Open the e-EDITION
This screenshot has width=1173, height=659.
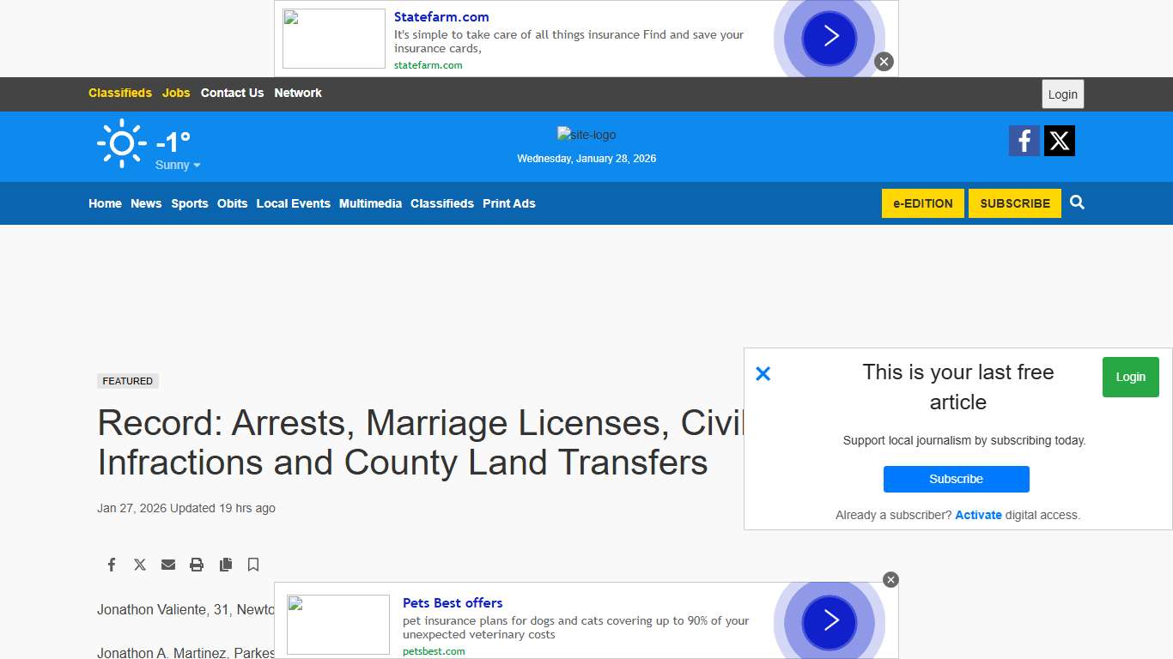tap(922, 203)
